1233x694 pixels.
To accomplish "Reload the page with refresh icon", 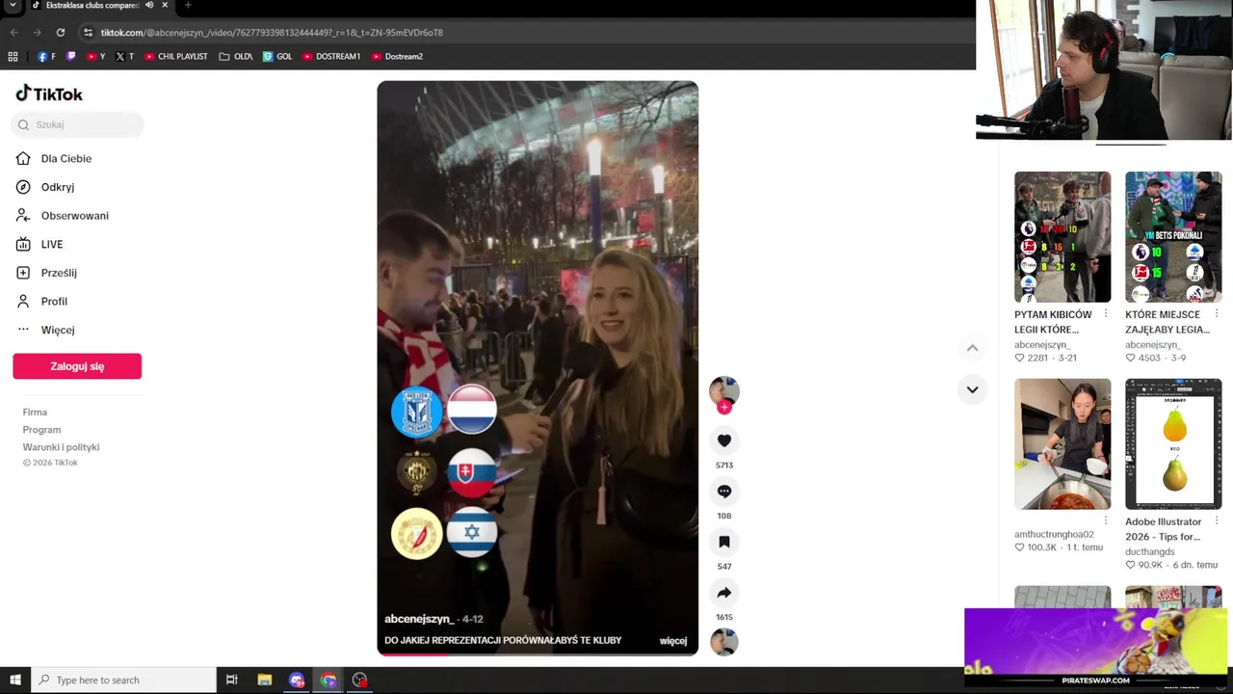I will (x=60, y=33).
